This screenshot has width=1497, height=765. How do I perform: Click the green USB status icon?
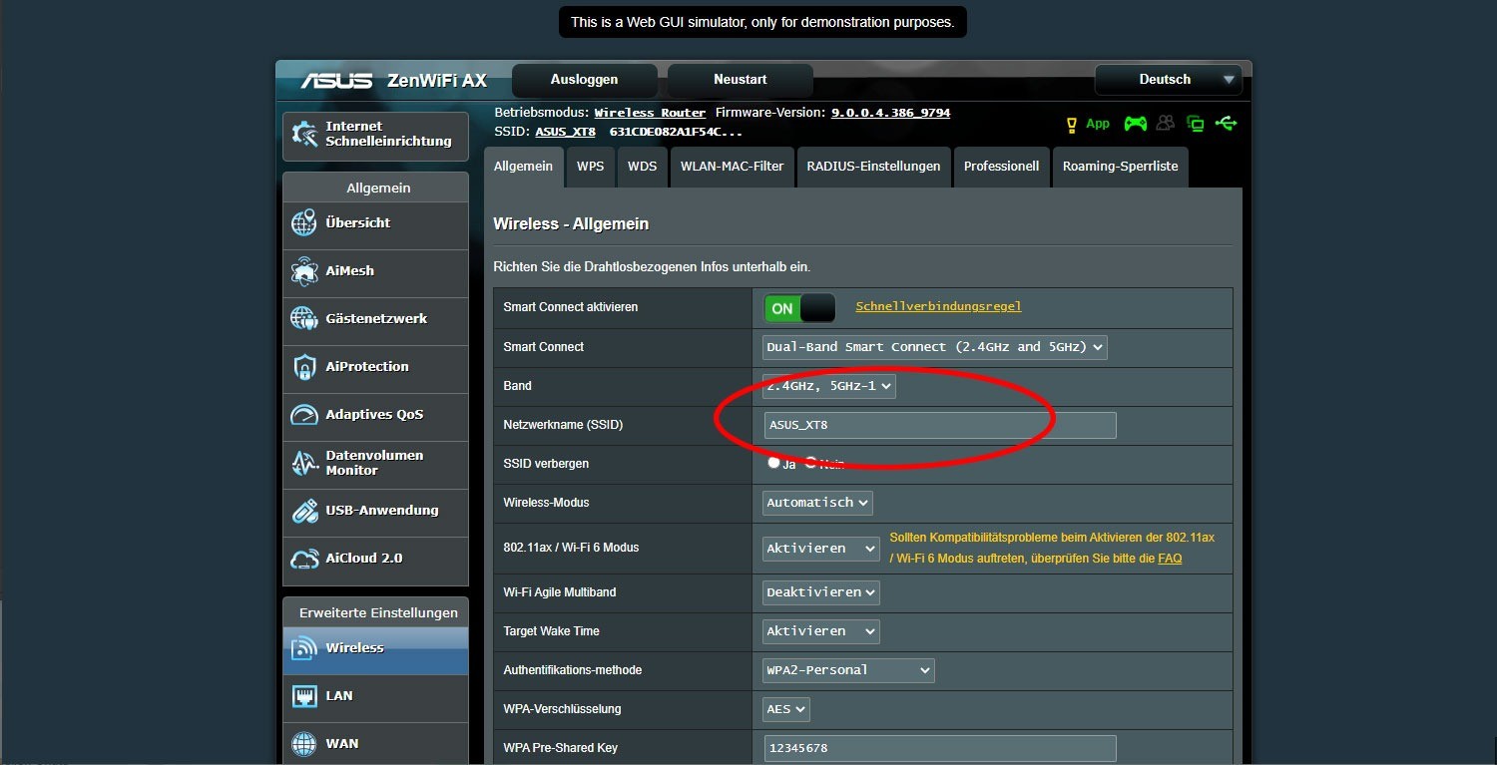1227,124
